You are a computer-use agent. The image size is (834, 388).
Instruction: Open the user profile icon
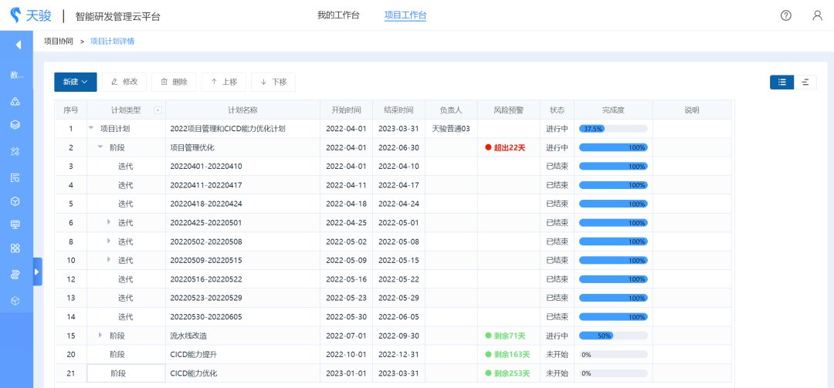click(817, 15)
